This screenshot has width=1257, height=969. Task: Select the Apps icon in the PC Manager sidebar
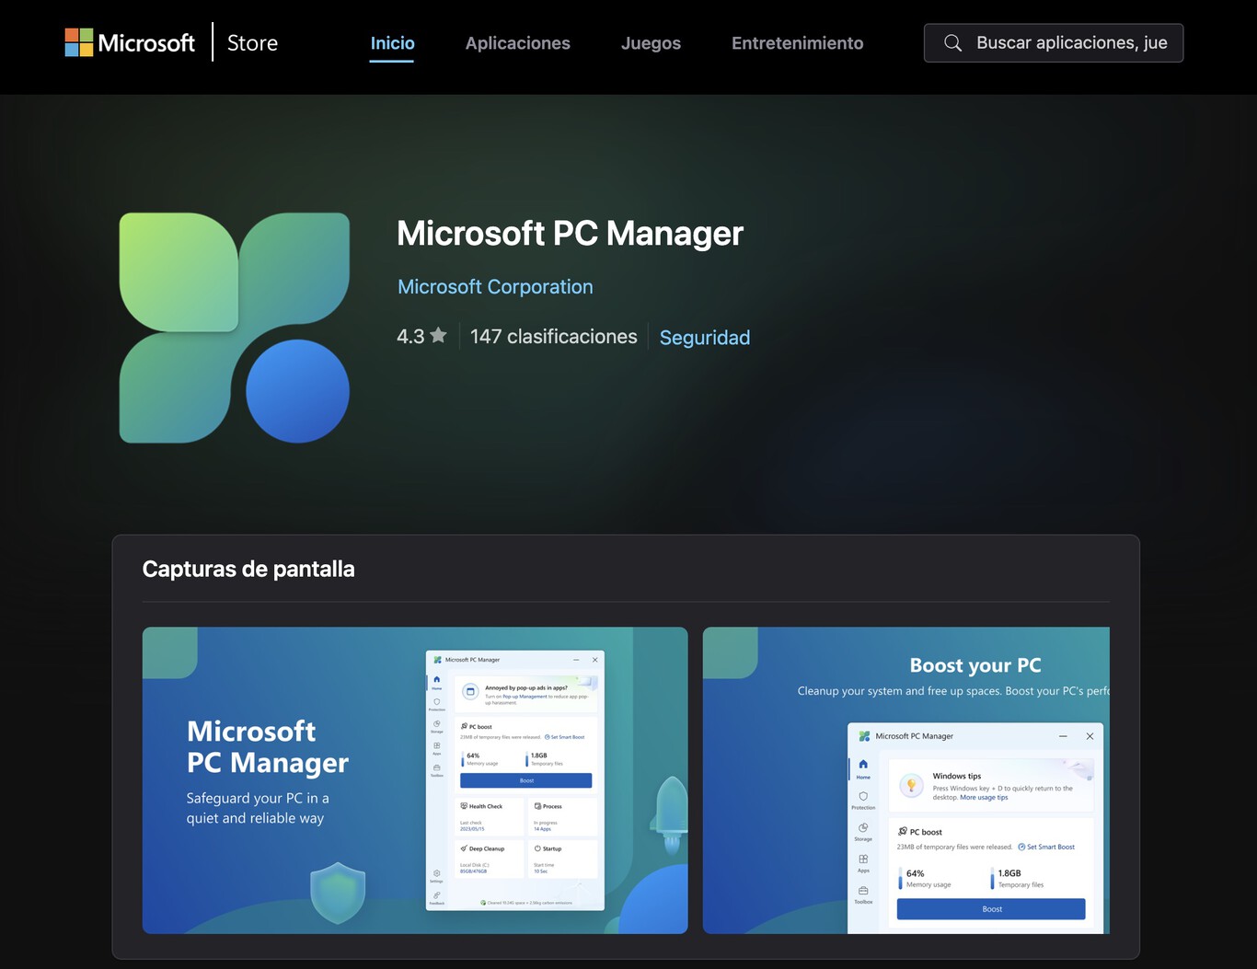pyautogui.click(x=436, y=745)
